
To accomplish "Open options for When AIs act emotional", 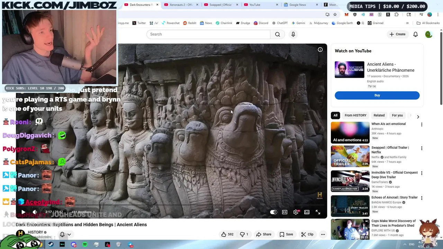I will click(422, 124).
